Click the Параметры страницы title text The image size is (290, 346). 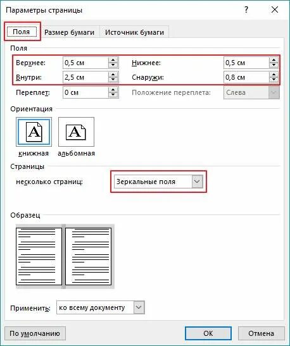click(44, 10)
